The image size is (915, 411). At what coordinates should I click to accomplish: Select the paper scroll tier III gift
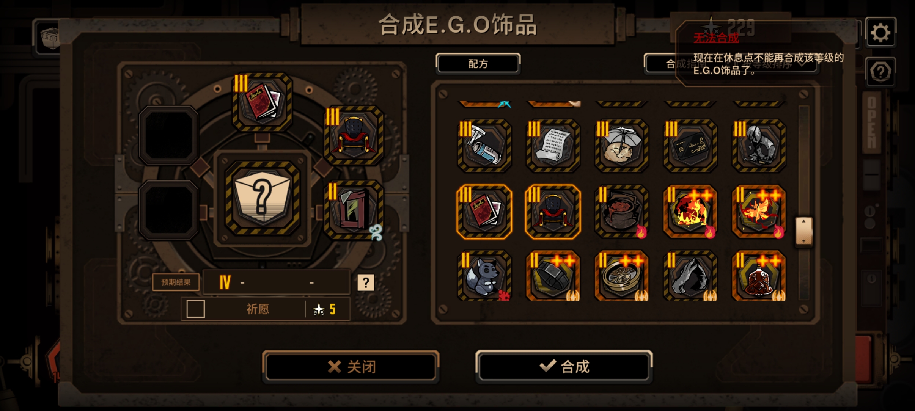tap(553, 146)
